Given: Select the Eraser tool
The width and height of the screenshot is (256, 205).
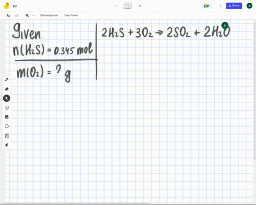Looking at the screenshot, I should pos(6,89).
